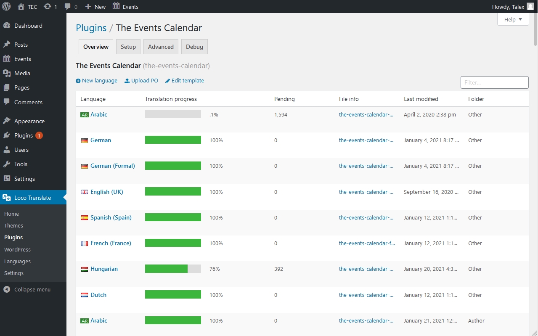Viewport: 538px width, 336px height.
Task: Click the Hungarian flag icon
Action: pyautogui.click(x=85, y=269)
